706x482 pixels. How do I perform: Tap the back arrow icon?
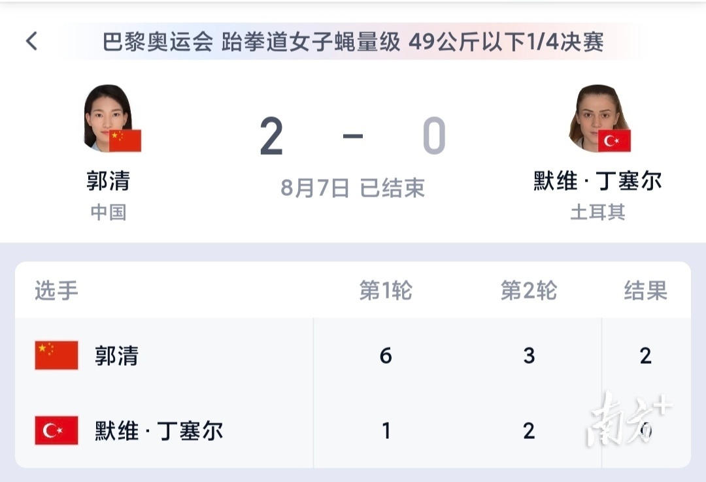pyautogui.click(x=31, y=42)
